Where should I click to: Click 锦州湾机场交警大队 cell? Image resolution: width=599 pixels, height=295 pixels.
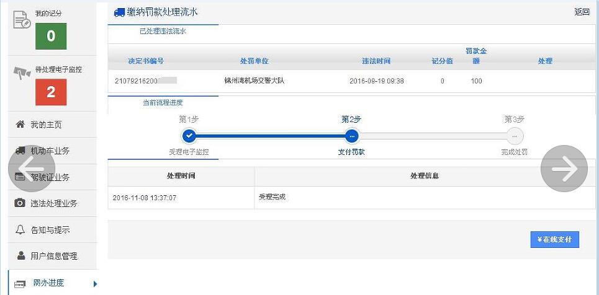[254, 81]
